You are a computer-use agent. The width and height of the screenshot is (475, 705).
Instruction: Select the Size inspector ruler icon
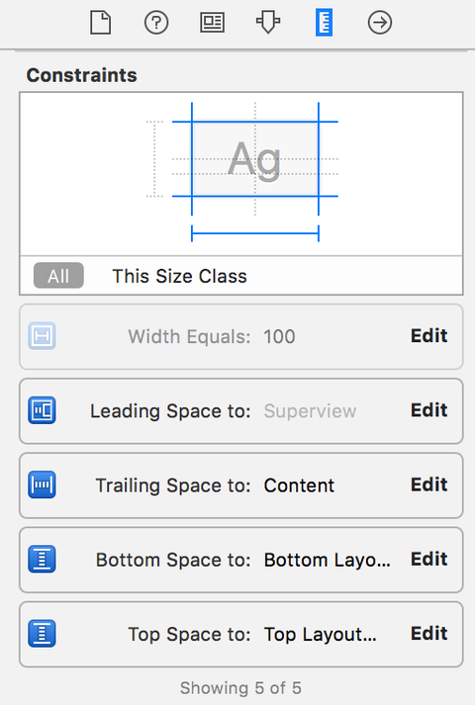pyautogui.click(x=324, y=23)
